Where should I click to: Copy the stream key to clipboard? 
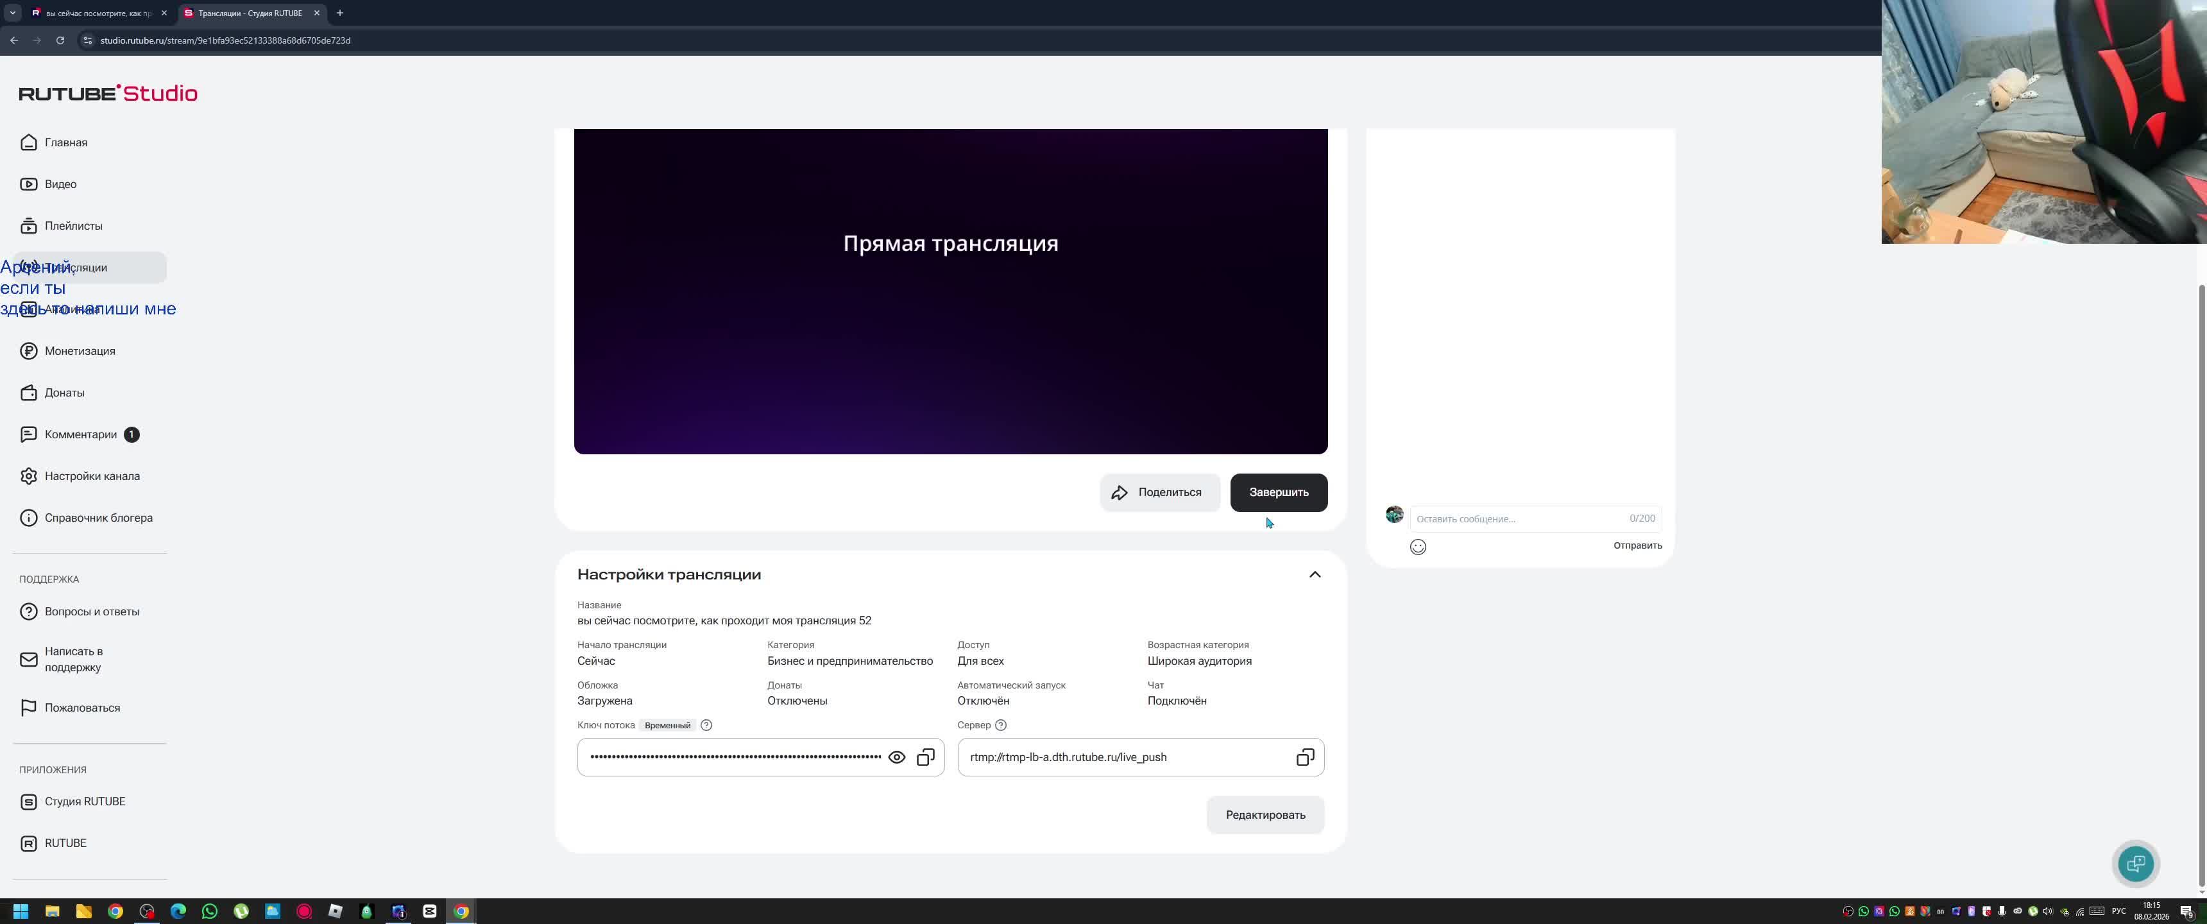925,757
